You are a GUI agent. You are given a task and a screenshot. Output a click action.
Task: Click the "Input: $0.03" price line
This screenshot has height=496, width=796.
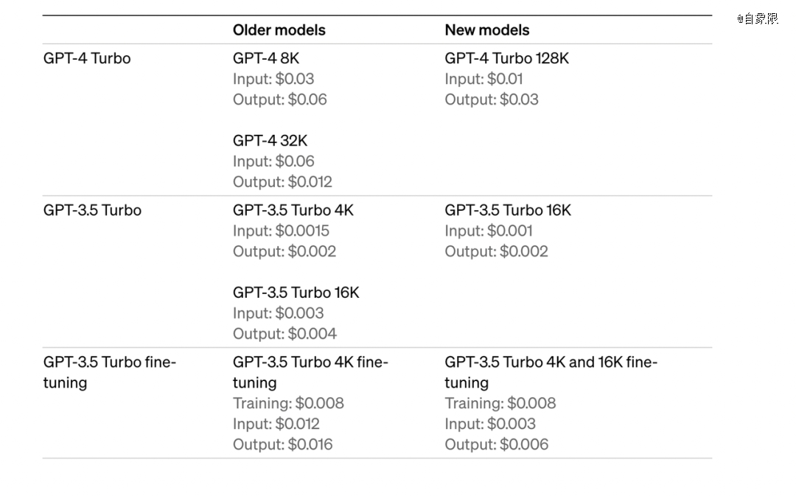pyautogui.click(x=273, y=79)
